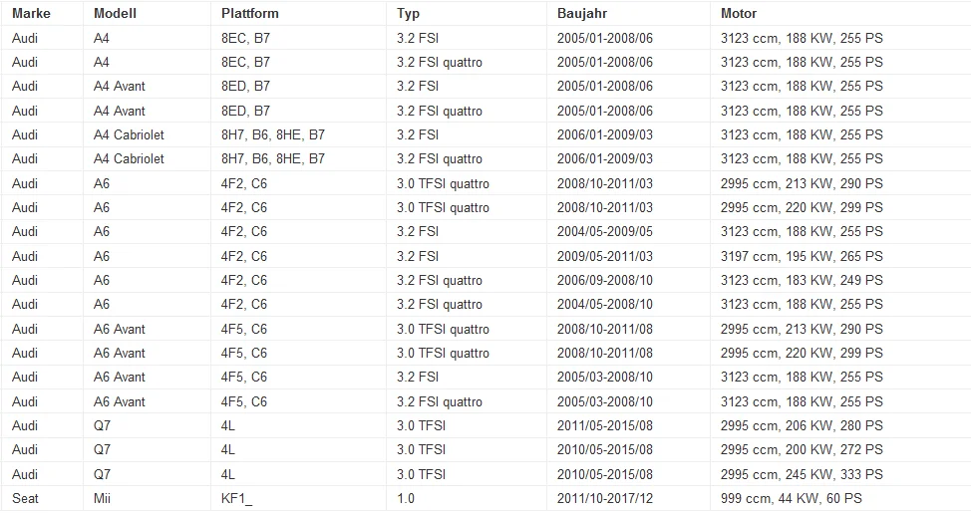The image size is (971, 513).
Task: Select 2995 ccm, 245 KW, 333 PS cell
Action: point(802,474)
